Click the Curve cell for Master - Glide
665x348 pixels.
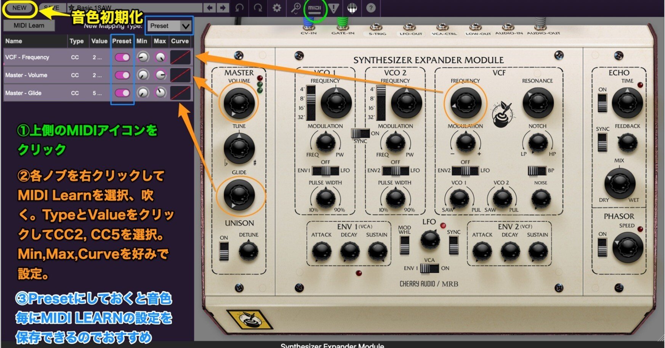180,93
